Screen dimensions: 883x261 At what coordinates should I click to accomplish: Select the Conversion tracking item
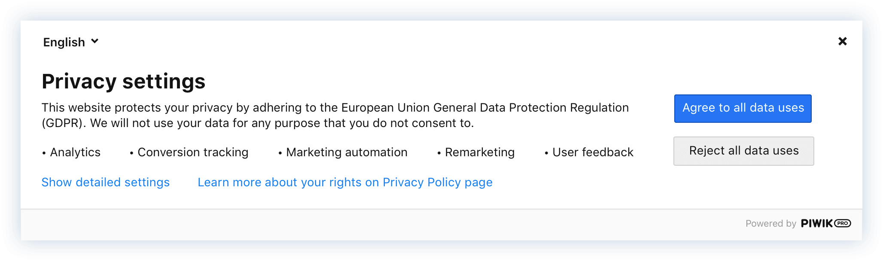click(192, 152)
